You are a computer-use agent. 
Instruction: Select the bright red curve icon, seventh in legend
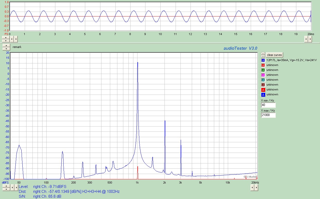263,90
